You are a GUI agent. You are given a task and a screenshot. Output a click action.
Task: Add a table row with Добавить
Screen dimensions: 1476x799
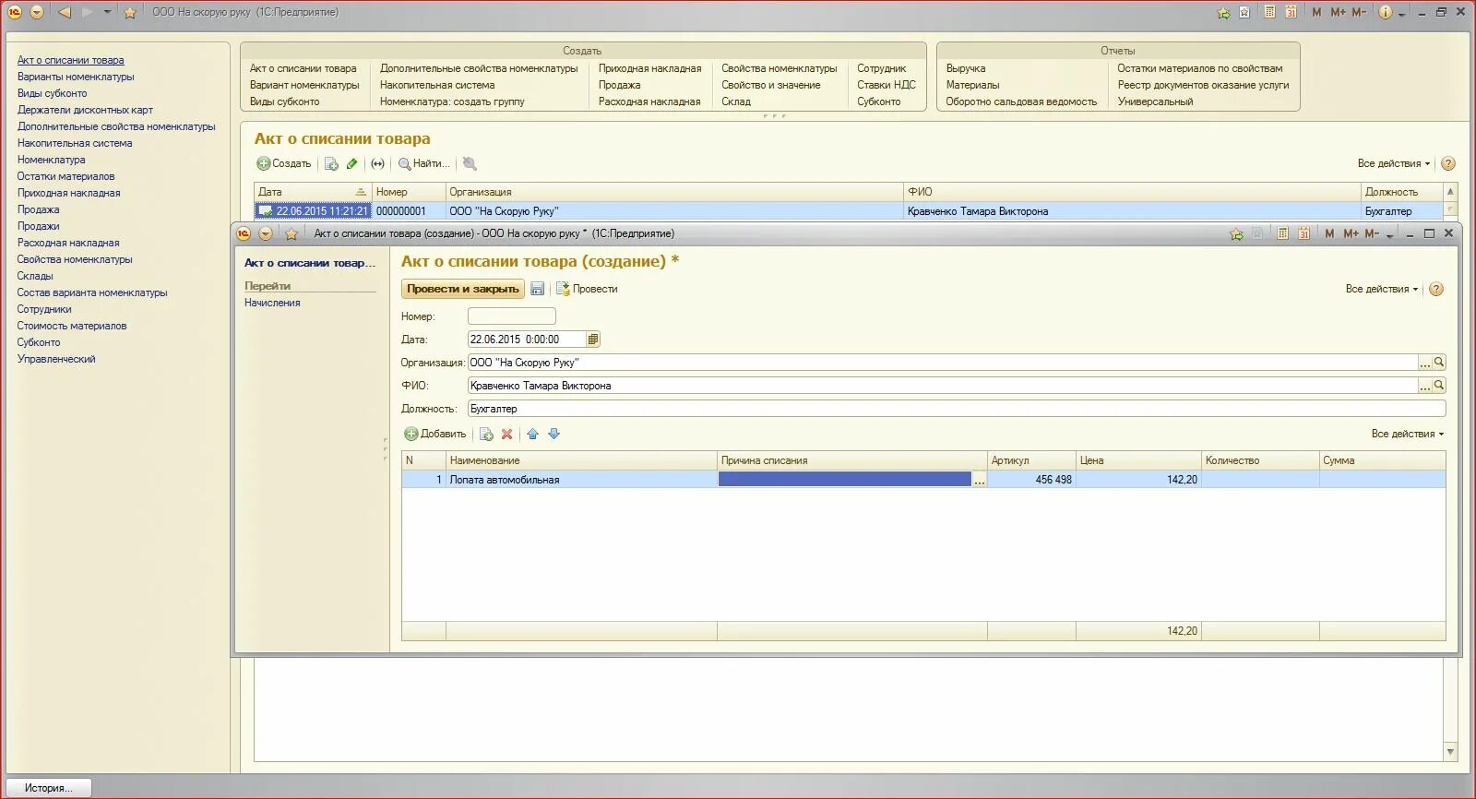pyautogui.click(x=435, y=434)
